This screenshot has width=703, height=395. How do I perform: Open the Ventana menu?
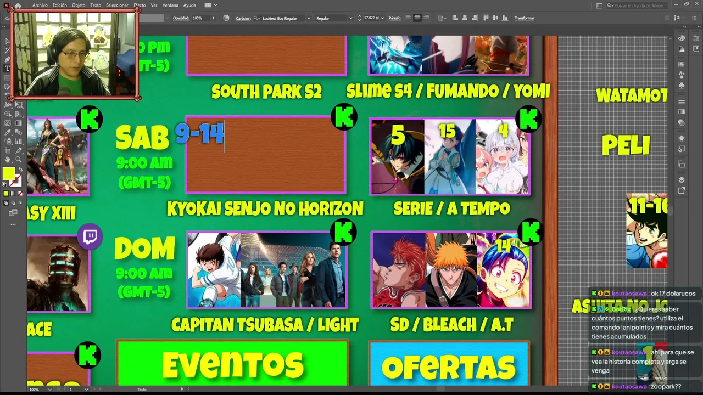pos(170,5)
